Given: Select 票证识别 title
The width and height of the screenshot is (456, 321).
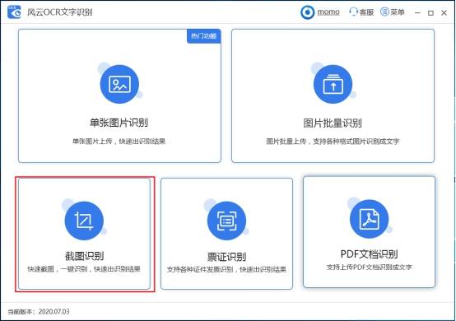Looking at the screenshot, I should (x=226, y=257).
